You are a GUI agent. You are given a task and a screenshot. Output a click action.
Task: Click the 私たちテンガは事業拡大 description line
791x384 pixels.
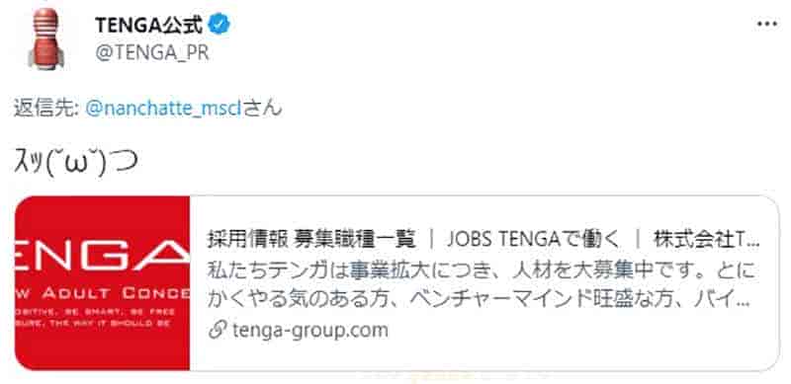coord(482,270)
